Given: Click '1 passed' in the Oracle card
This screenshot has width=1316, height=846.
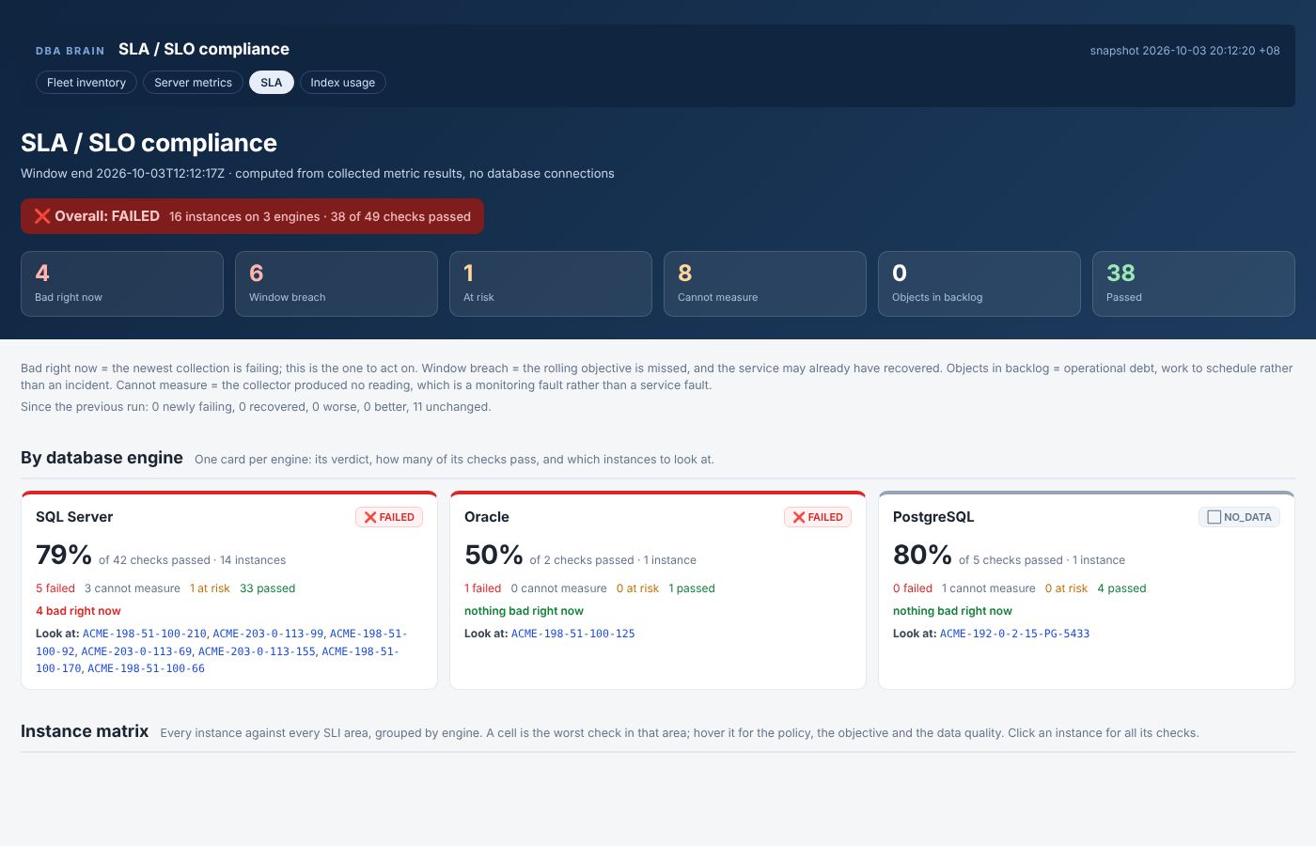Looking at the screenshot, I should [x=692, y=588].
